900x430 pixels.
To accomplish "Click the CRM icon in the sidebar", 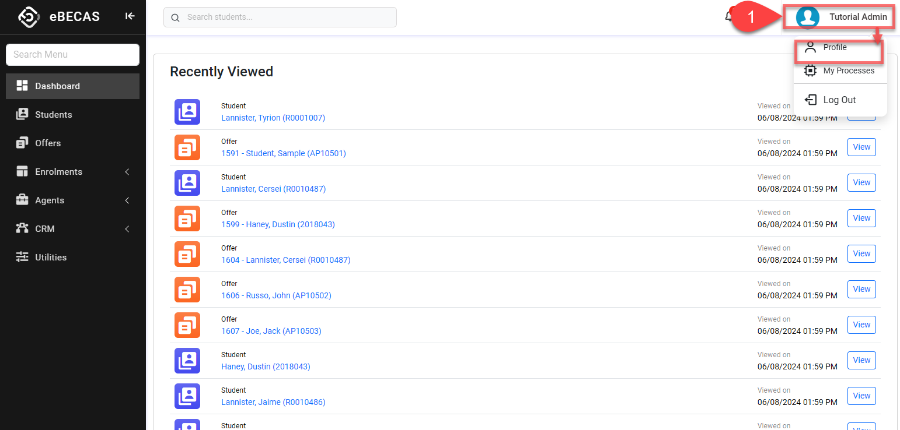I will coord(22,228).
